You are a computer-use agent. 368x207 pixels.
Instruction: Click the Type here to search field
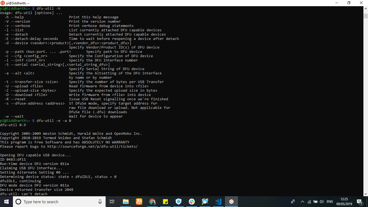59,202
